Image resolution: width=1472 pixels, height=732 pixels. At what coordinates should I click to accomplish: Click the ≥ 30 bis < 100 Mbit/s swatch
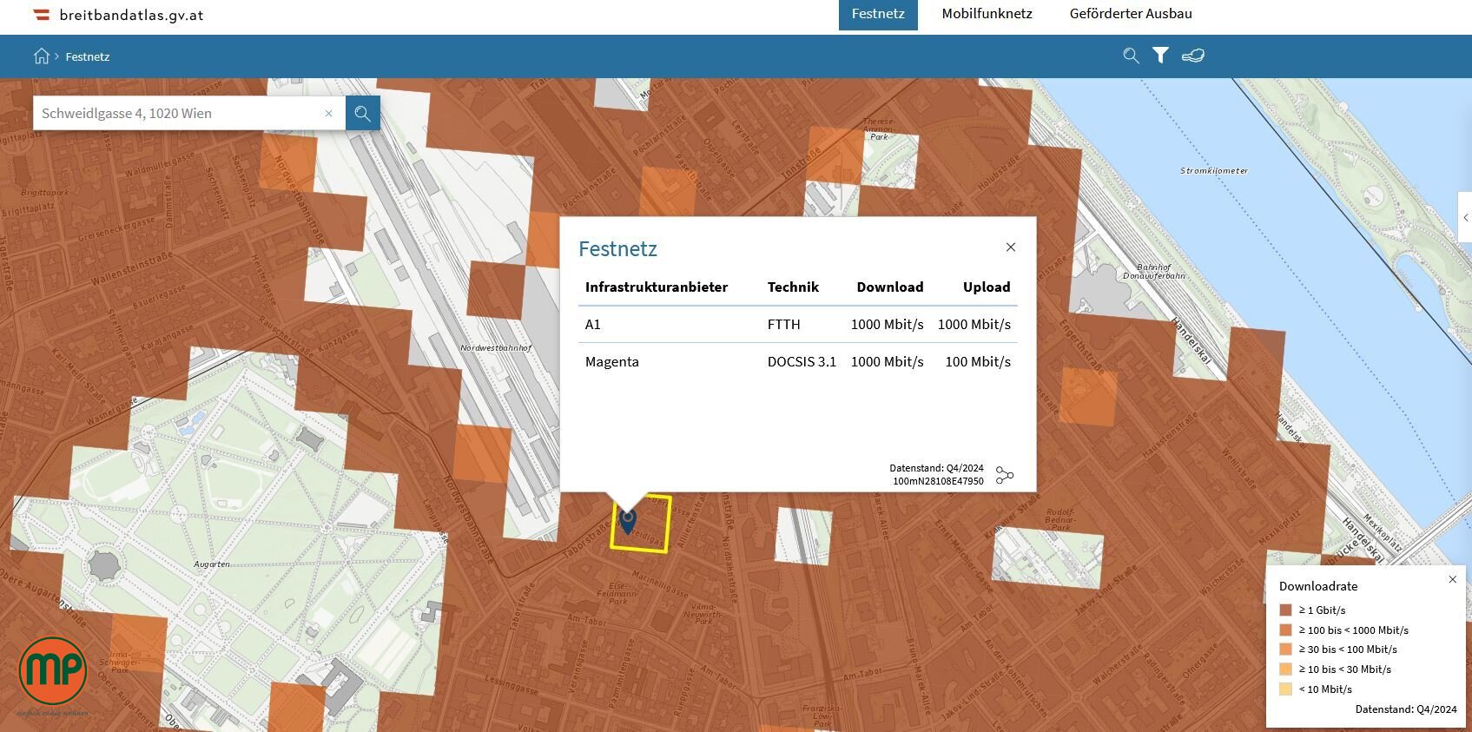click(x=1285, y=650)
